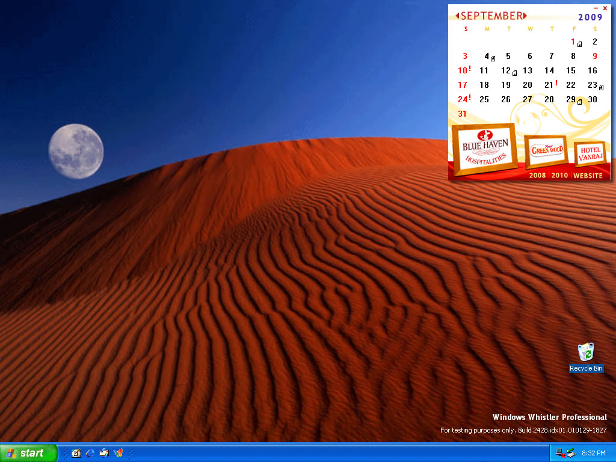
Task: Open the note icon next to date 29
Action: [x=579, y=102]
